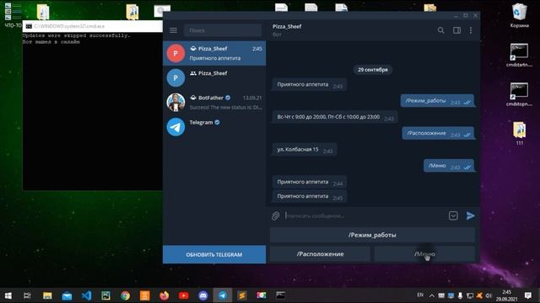Click the microphone tray icon
The width and height of the screenshot is (540, 303).
coord(460,295)
